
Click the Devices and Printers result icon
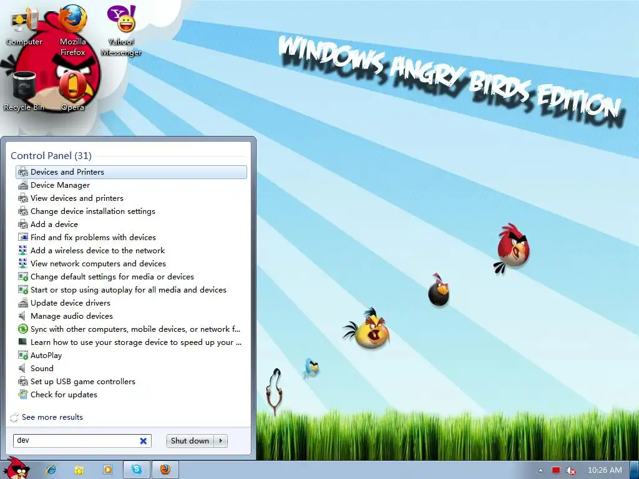click(23, 172)
